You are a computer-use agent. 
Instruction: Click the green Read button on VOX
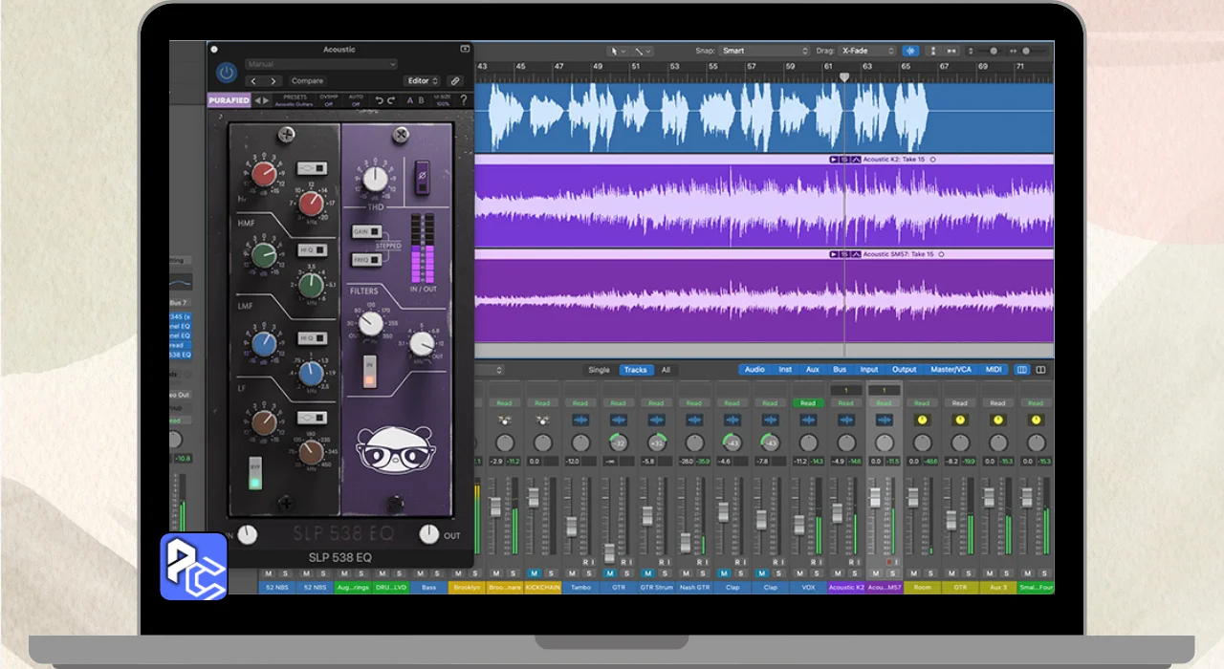tap(808, 403)
